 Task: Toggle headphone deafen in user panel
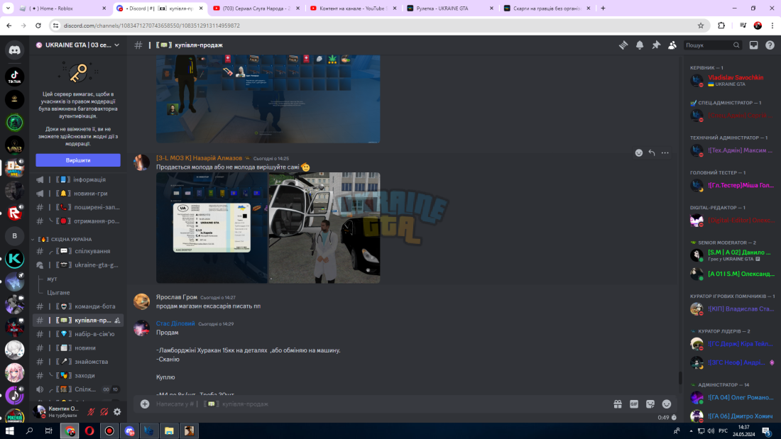[104, 411]
